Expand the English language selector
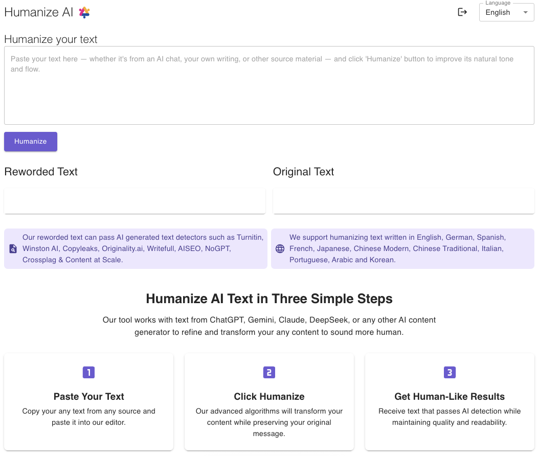The height and width of the screenshot is (456, 539). [x=506, y=12]
